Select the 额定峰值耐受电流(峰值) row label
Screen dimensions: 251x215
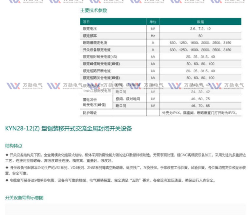pos(101,64)
